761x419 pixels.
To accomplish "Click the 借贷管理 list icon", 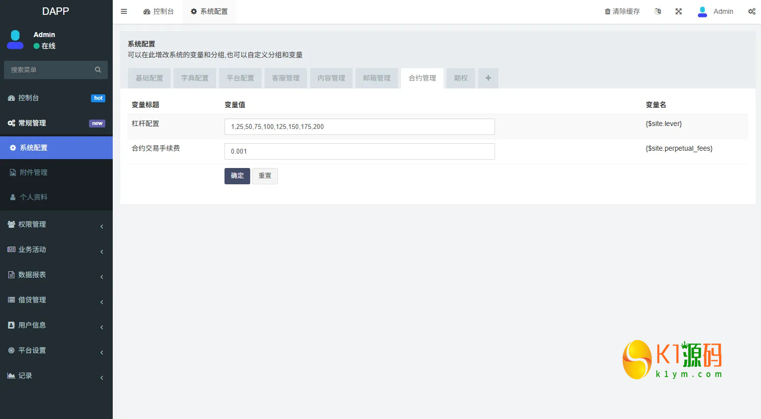I will pyautogui.click(x=11, y=300).
